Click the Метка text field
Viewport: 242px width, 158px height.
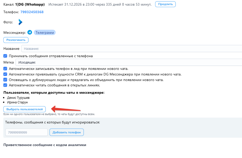129,62
